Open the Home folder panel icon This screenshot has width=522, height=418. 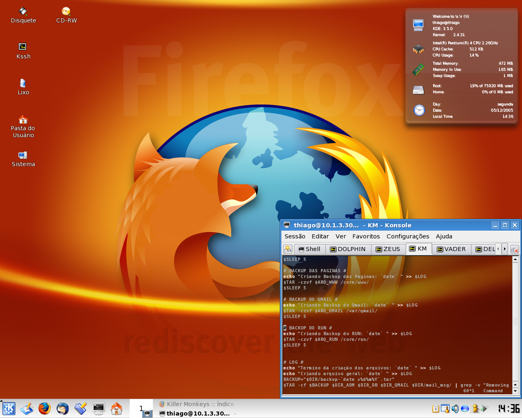117,409
